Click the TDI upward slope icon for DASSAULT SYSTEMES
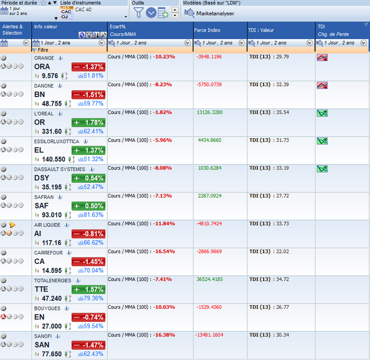This screenshot has width=370, height=360. (322, 169)
